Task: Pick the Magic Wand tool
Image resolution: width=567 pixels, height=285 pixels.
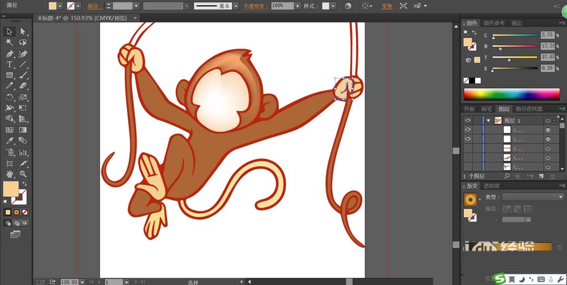Action: pos(10,42)
